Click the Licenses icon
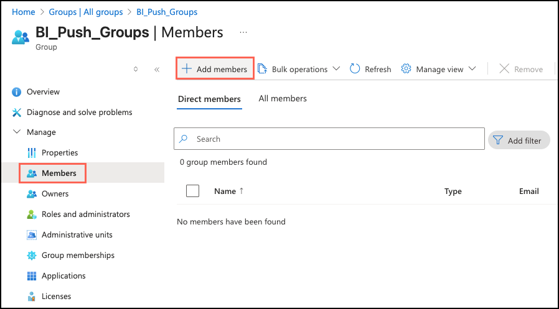 pyautogui.click(x=32, y=296)
